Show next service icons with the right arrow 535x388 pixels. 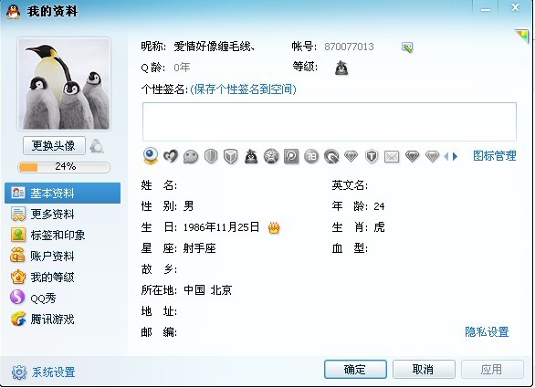[x=456, y=157]
